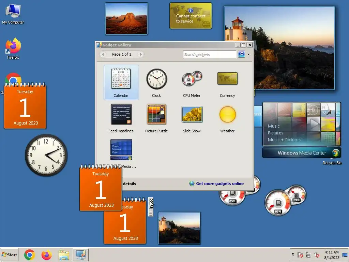The height and width of the screenshot is (262, 349).
Task: Grab the calendar gadget drag handle
Action: [151, 213]
